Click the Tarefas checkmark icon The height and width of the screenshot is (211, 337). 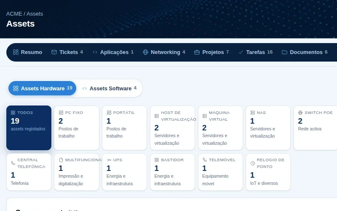(241, 52)
